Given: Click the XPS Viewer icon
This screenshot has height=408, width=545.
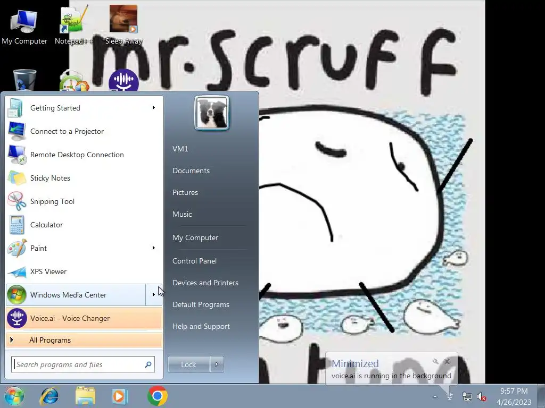Looking at the screenshot, I should (16, 271).
